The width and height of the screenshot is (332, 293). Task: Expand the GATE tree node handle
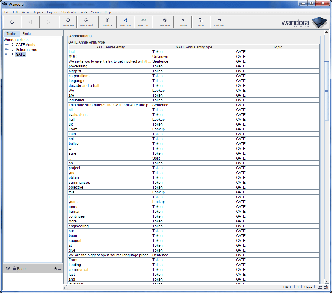click(x=6, y=54)
